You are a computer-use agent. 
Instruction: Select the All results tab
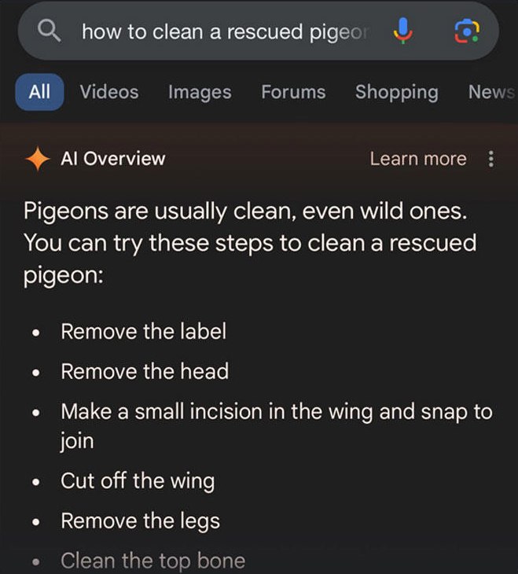pyautogui.click(x=39, y=92)
